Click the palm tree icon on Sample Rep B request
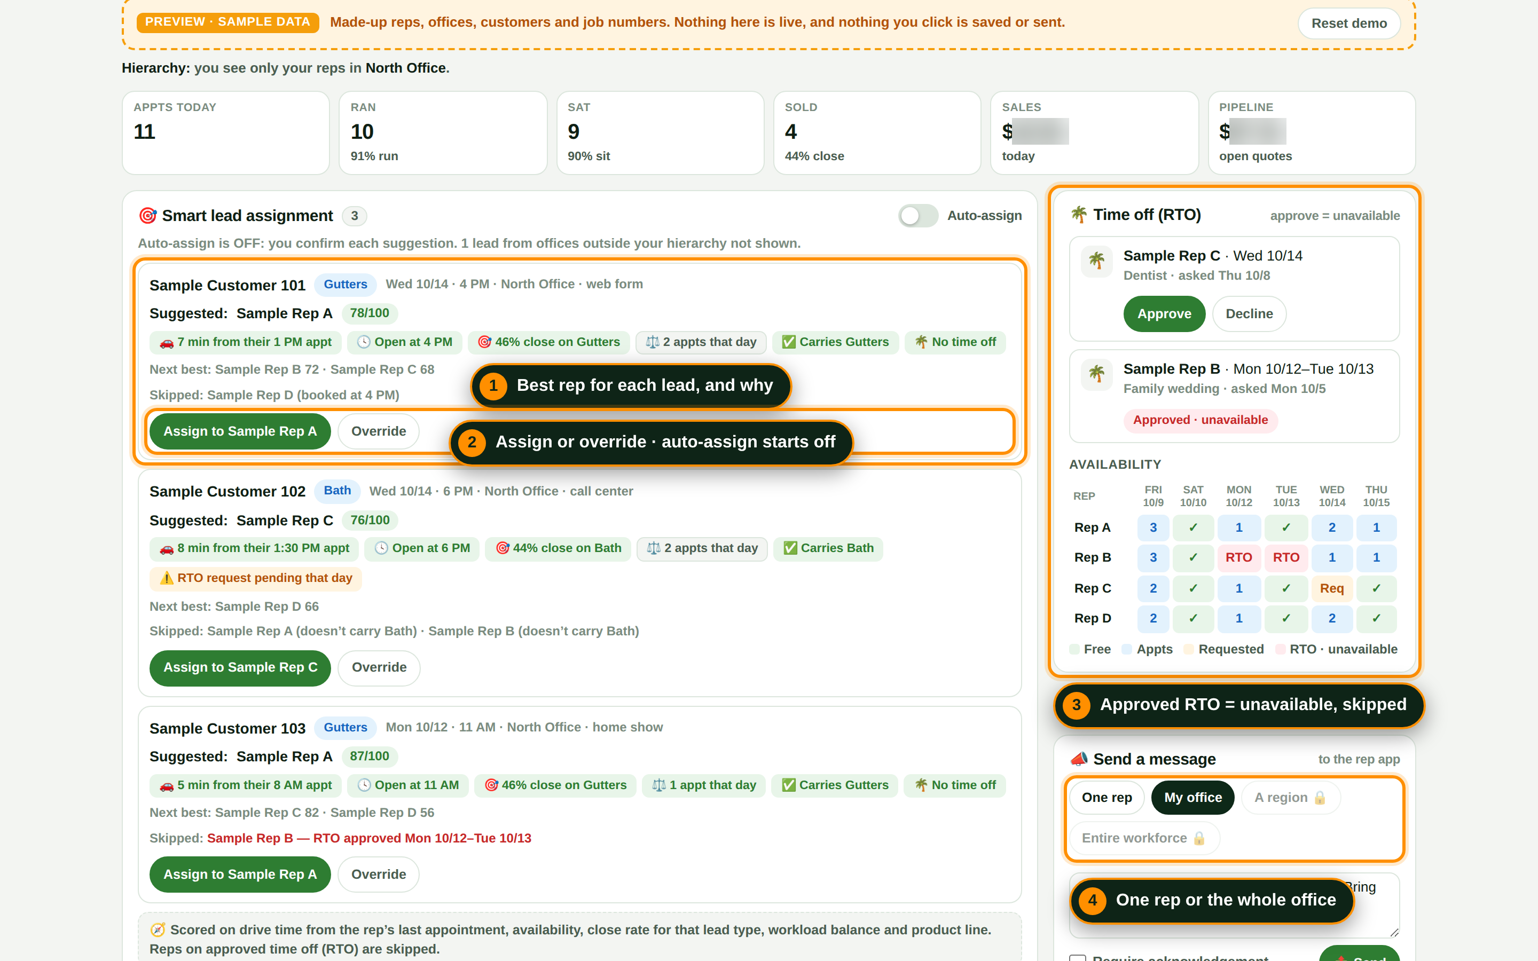This screenshot has width=1538, height=961. [x=1097, y=374]
